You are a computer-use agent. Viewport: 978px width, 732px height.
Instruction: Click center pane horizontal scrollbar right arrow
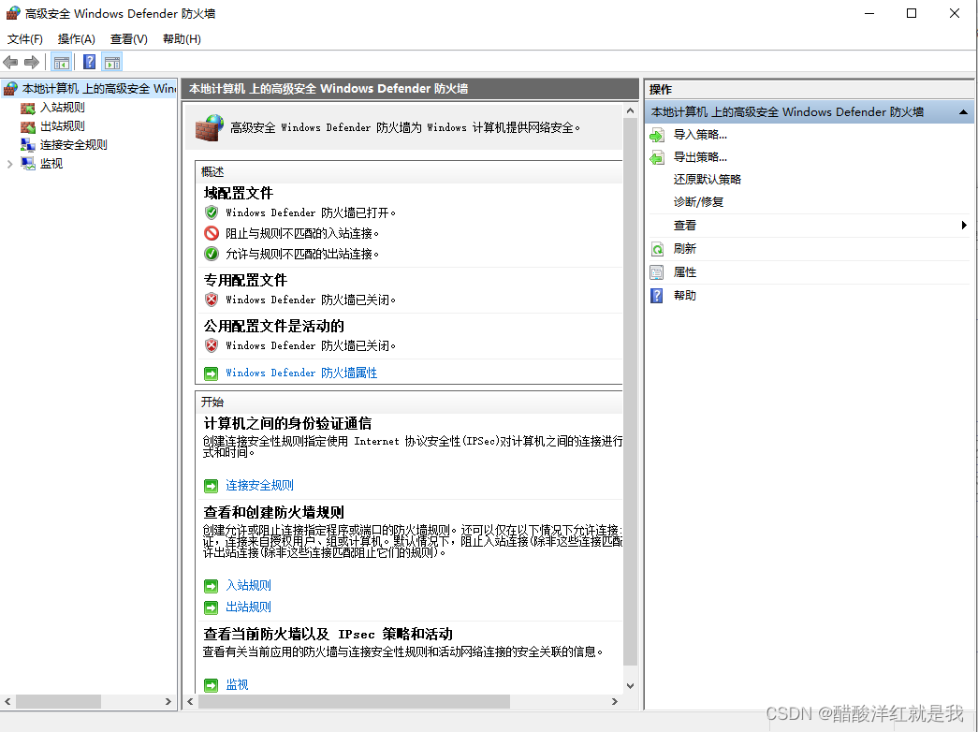coord(614,701)
